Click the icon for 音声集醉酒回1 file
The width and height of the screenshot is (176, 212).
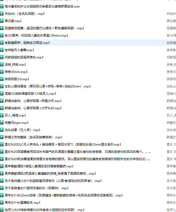(x=2, y=166)
